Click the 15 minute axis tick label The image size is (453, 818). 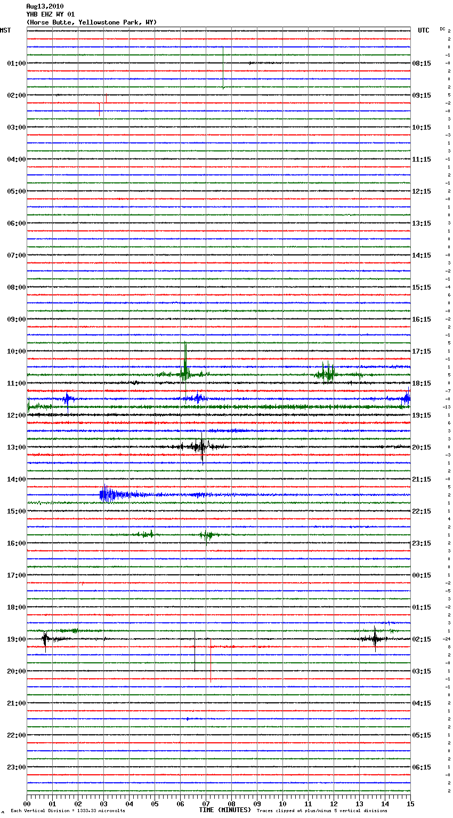(410, 804)
